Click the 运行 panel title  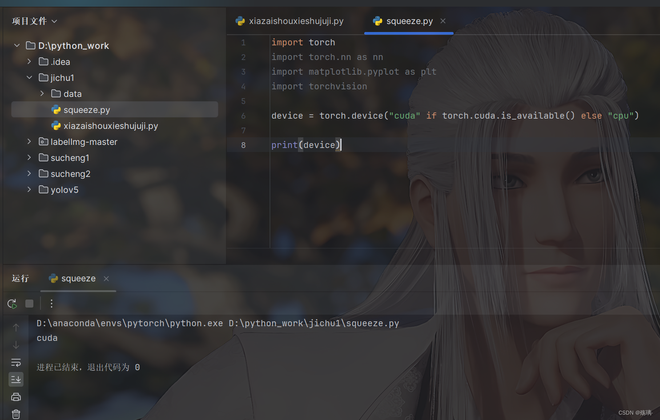(x=20, y=279)
